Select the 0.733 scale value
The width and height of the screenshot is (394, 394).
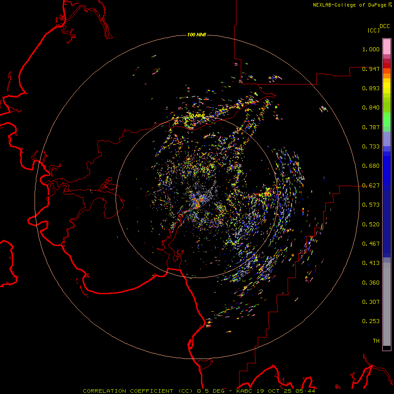click(x=371, y=147)
